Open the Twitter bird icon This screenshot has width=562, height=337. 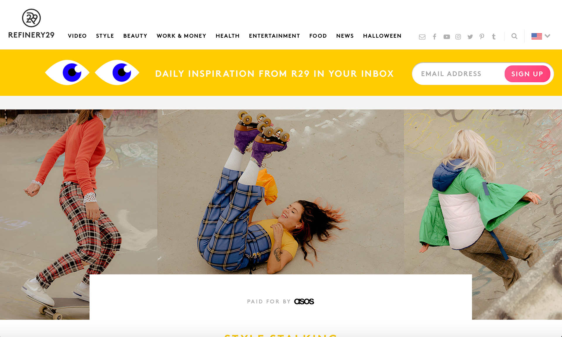(470, 37)
